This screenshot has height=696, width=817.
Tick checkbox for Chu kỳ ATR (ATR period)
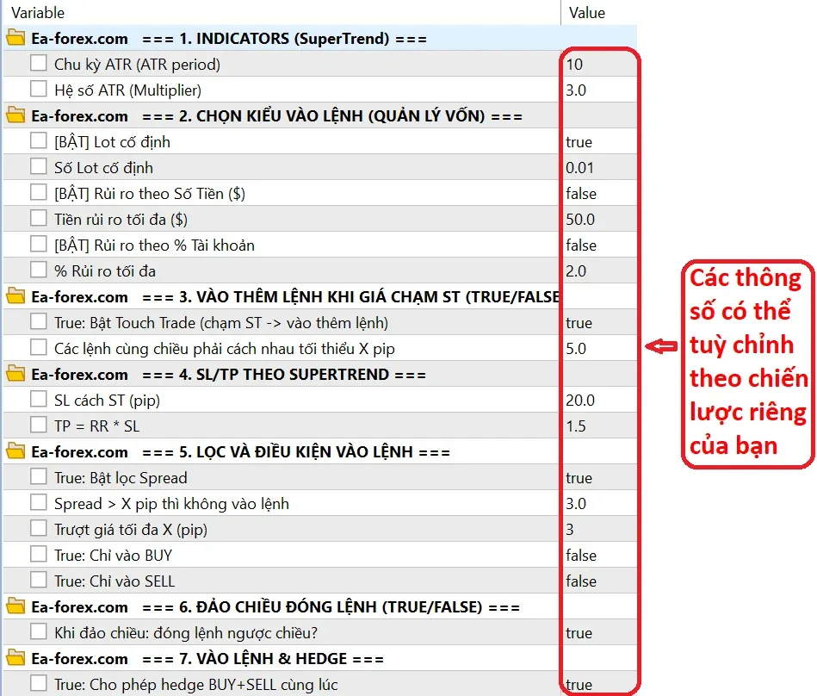coord(39,64)
